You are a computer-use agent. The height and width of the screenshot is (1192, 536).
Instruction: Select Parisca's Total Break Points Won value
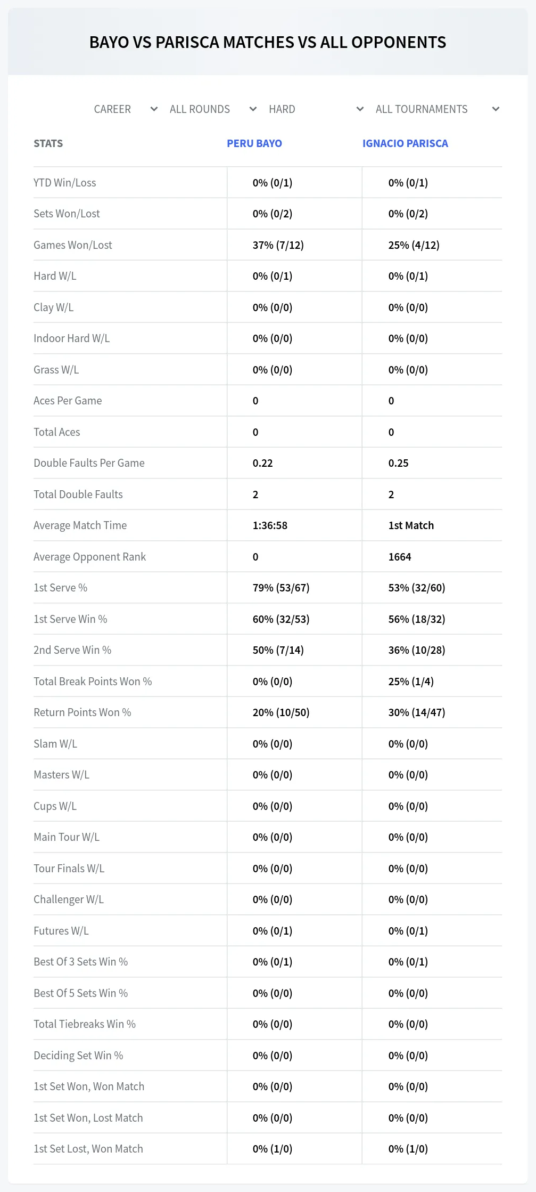[x=411, y=682]
